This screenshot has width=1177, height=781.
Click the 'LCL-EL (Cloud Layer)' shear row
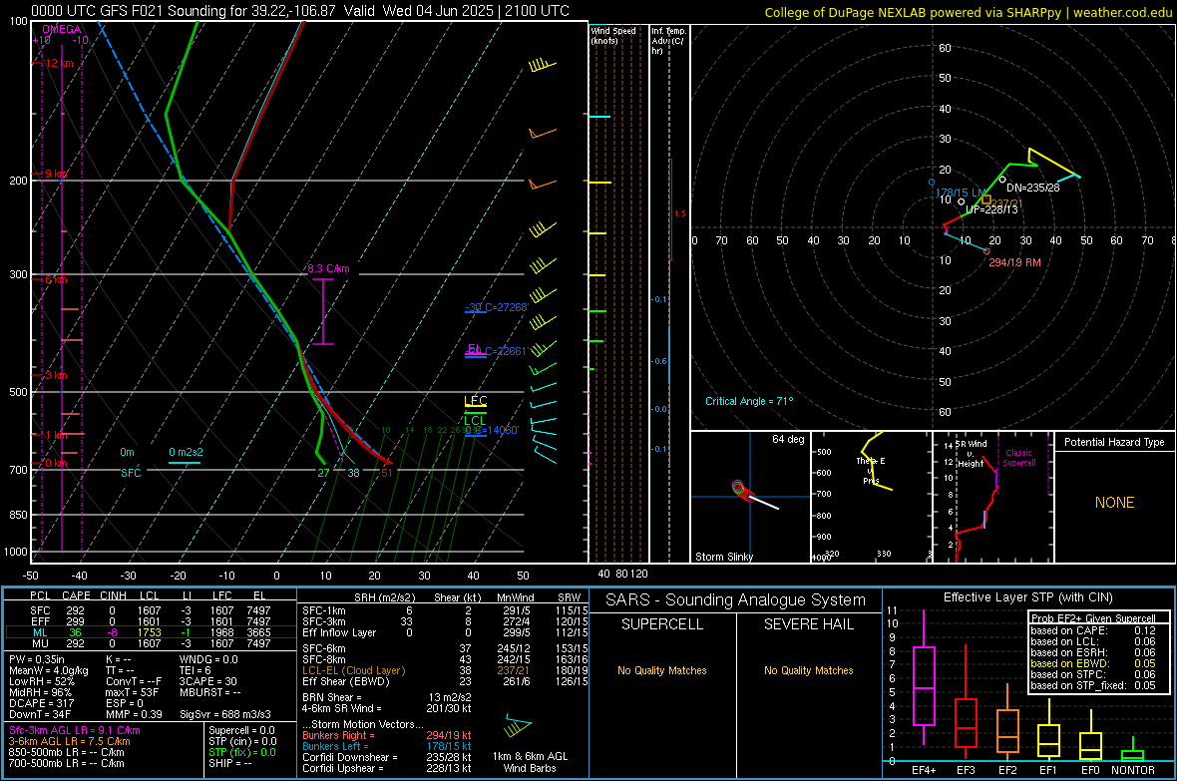[445, 670]
